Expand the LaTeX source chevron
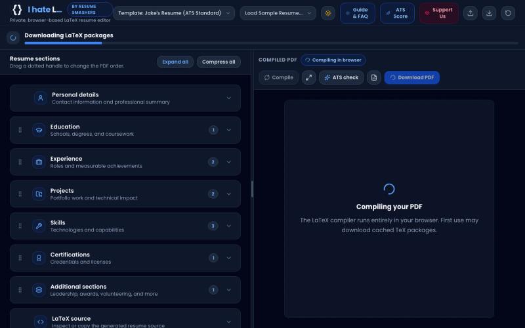The width and height of the screenshot is (525, 328). tap(228, 321)
